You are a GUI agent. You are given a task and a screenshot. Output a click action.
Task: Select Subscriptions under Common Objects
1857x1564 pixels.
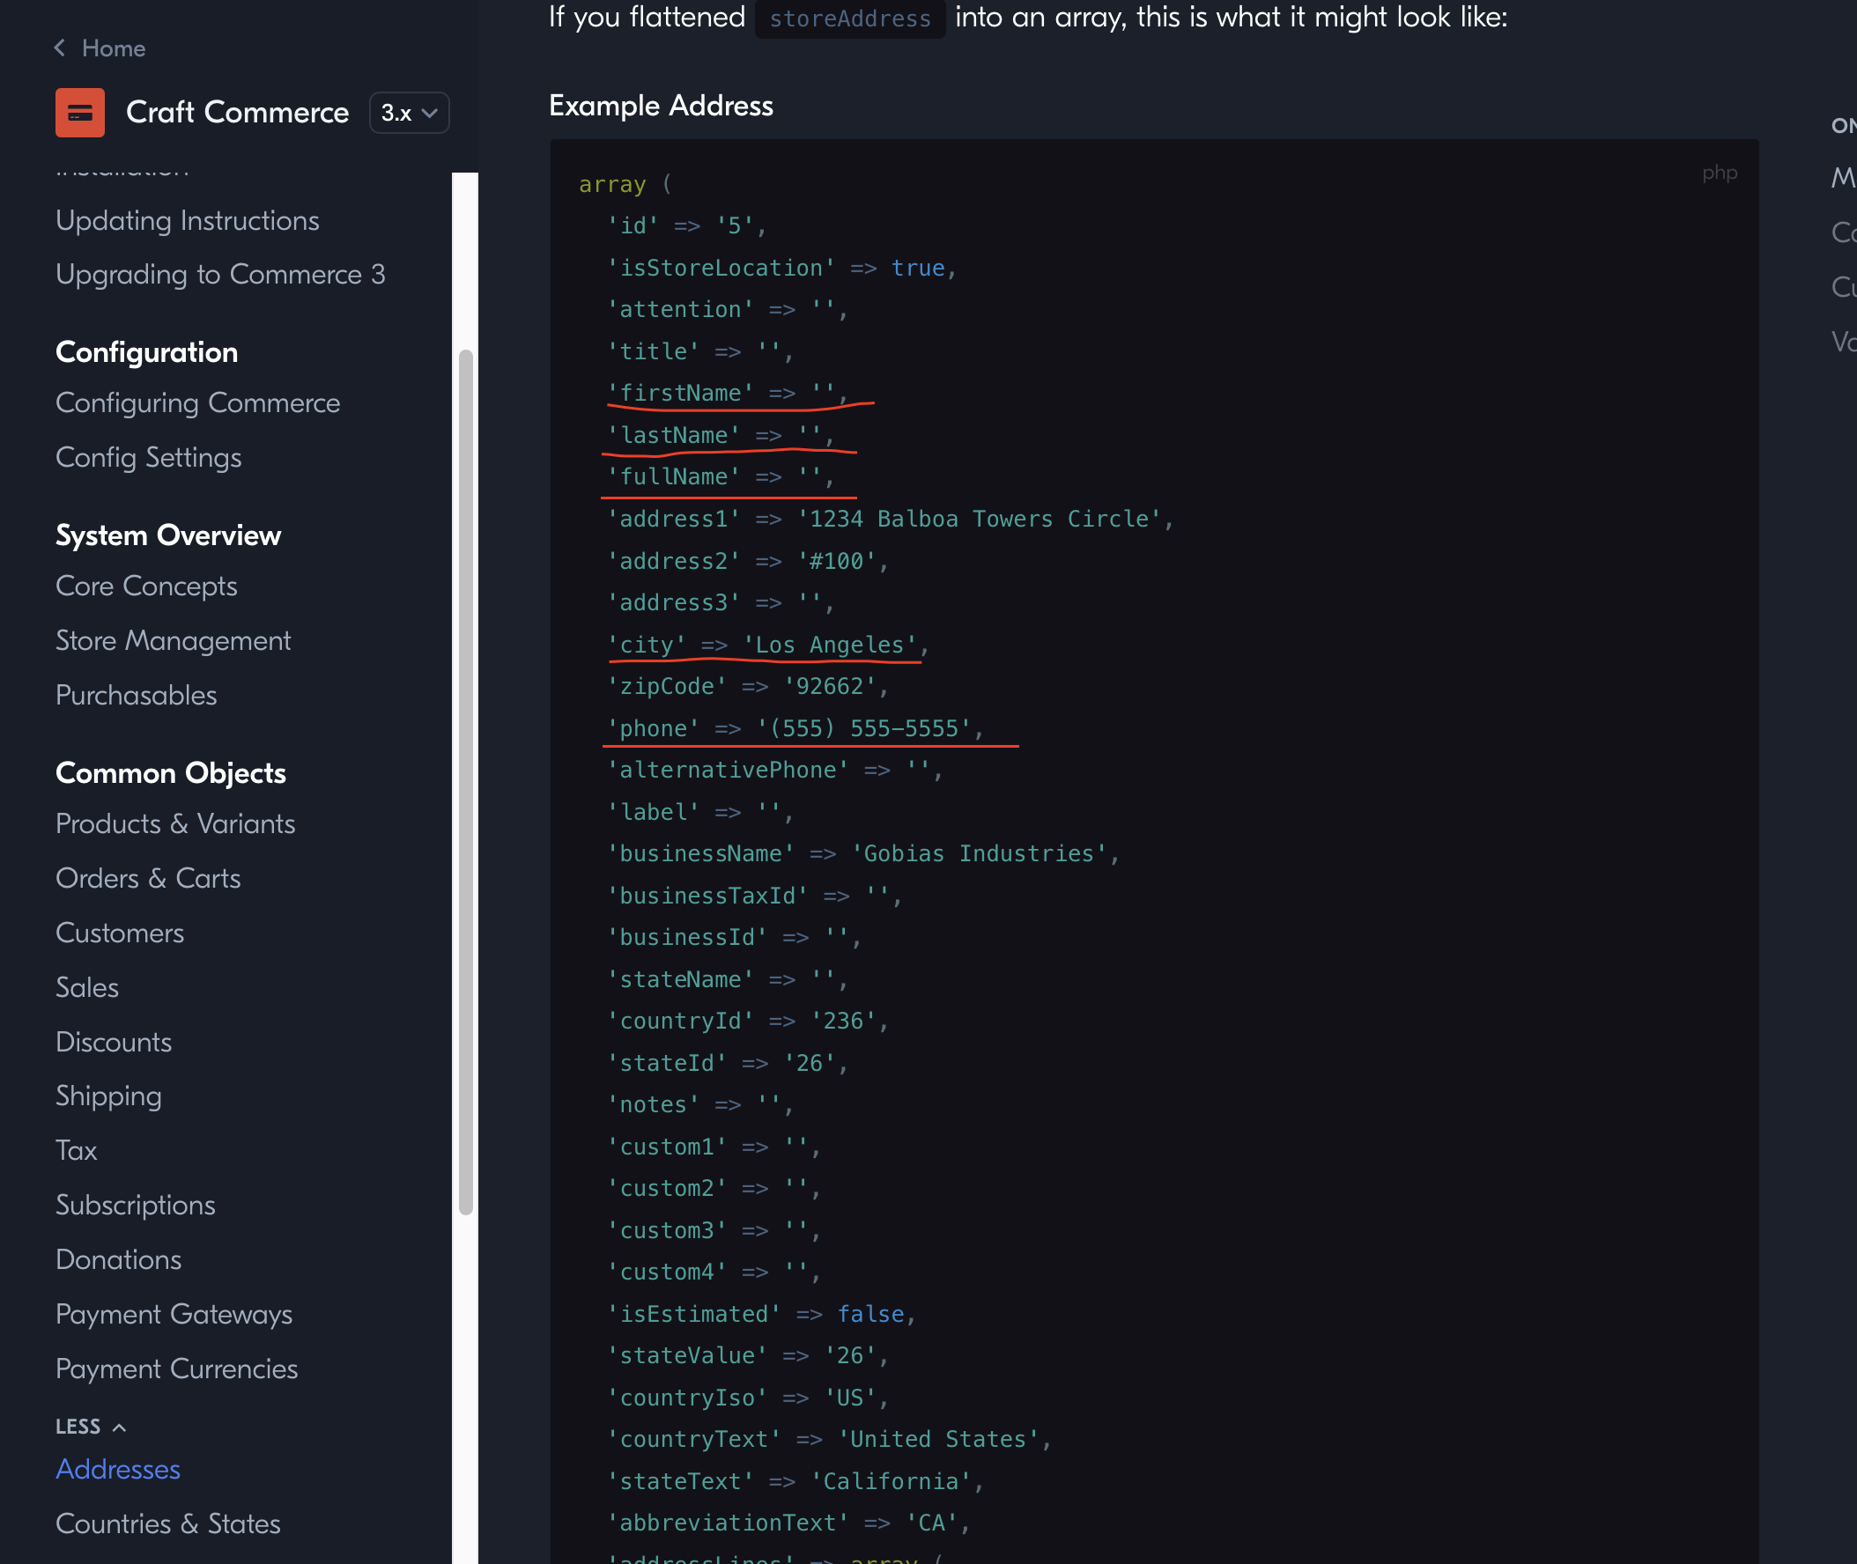(x=135, y=1205)
